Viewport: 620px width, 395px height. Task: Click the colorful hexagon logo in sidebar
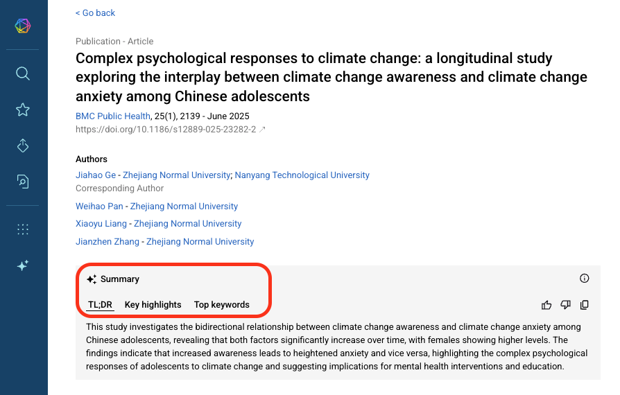23,26
